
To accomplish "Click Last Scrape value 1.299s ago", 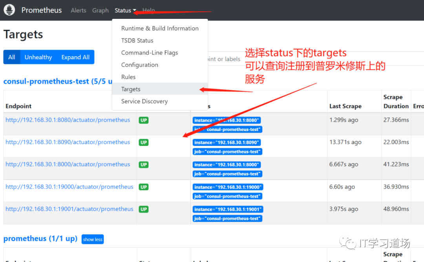I will coord(344,120).
